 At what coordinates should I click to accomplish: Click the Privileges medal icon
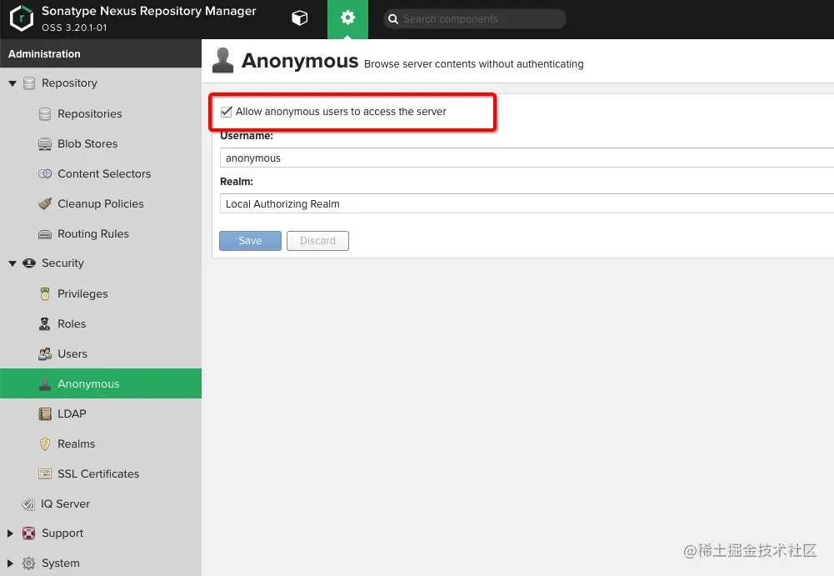[45, 294]
